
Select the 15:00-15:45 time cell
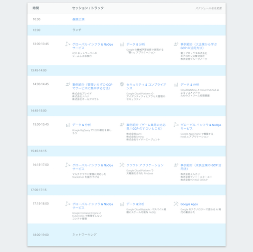[40, 124]
